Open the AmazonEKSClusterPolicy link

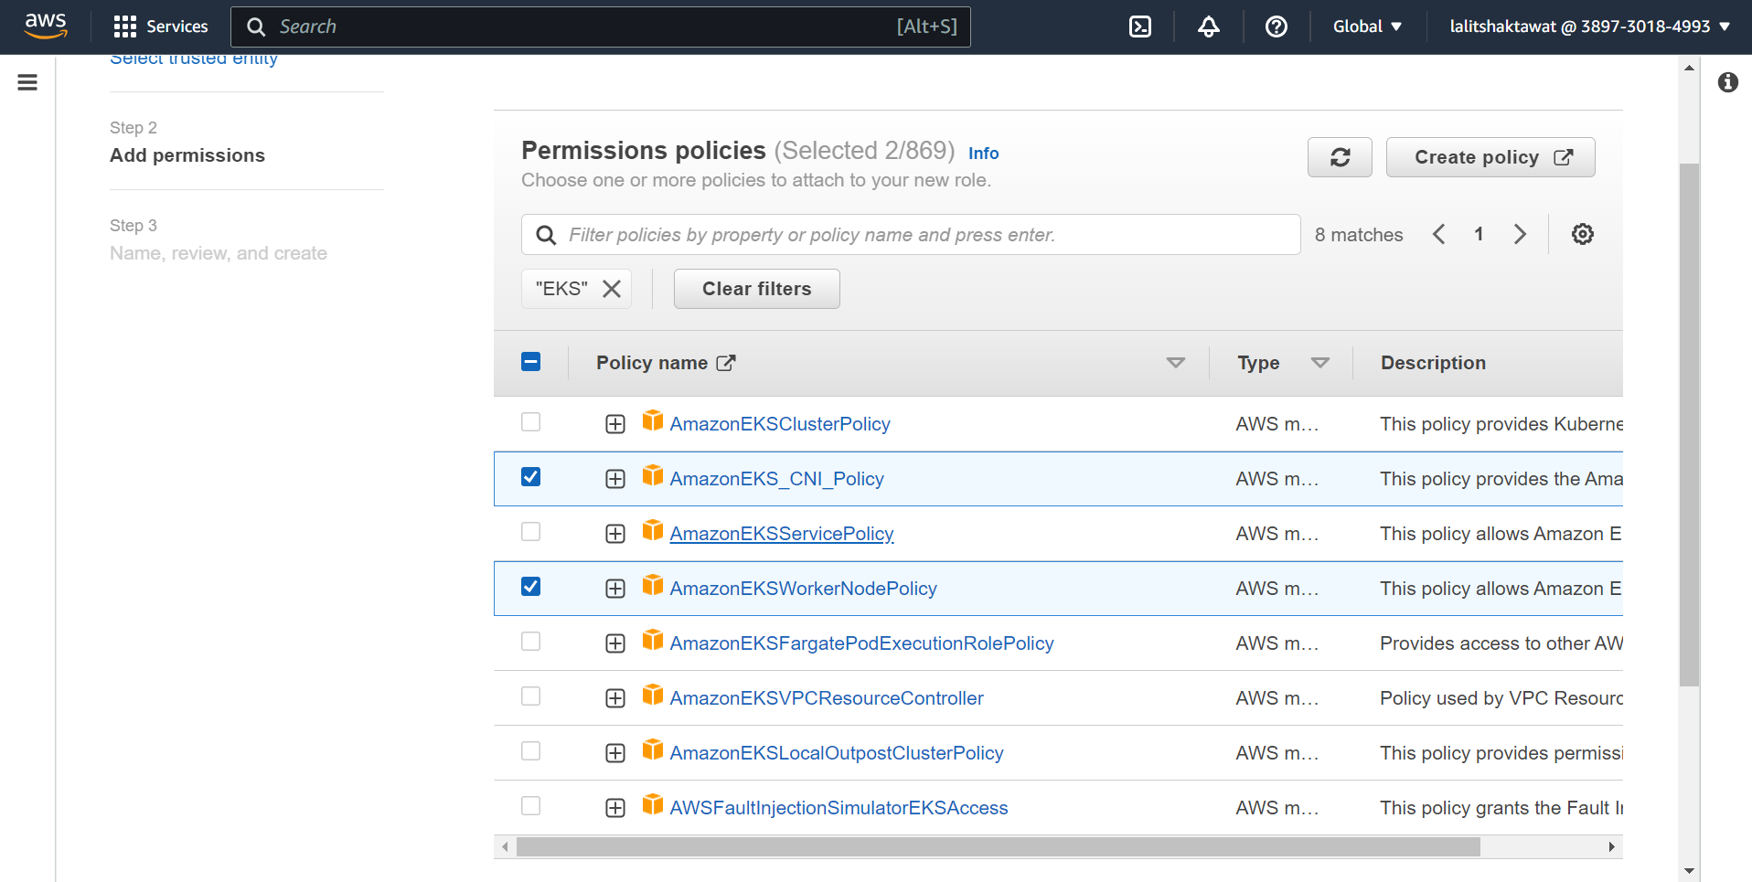[780, 424]
